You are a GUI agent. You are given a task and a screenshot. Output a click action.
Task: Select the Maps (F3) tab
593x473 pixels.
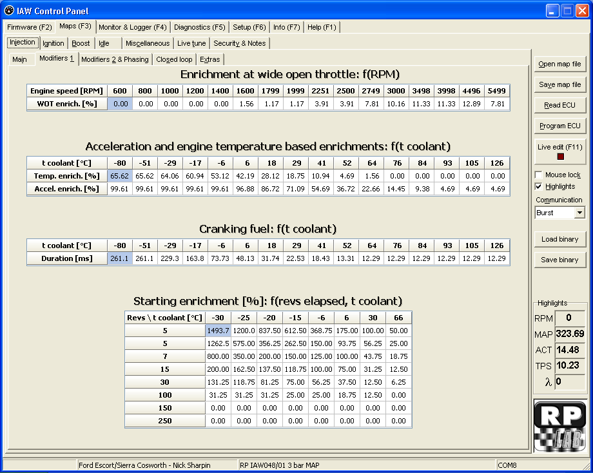(75, 26)
